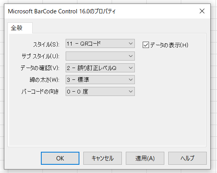Viewport: 217px width, 173px height.
Task: Open help via ヘルプ button
Action: (x=188, y=158)
